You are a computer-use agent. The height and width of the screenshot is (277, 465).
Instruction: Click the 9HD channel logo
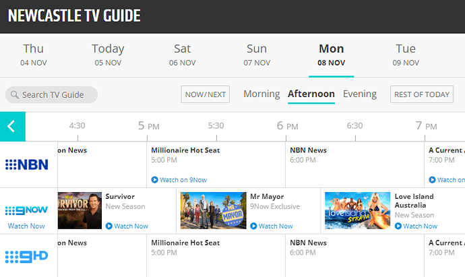[x=26, y=256]
